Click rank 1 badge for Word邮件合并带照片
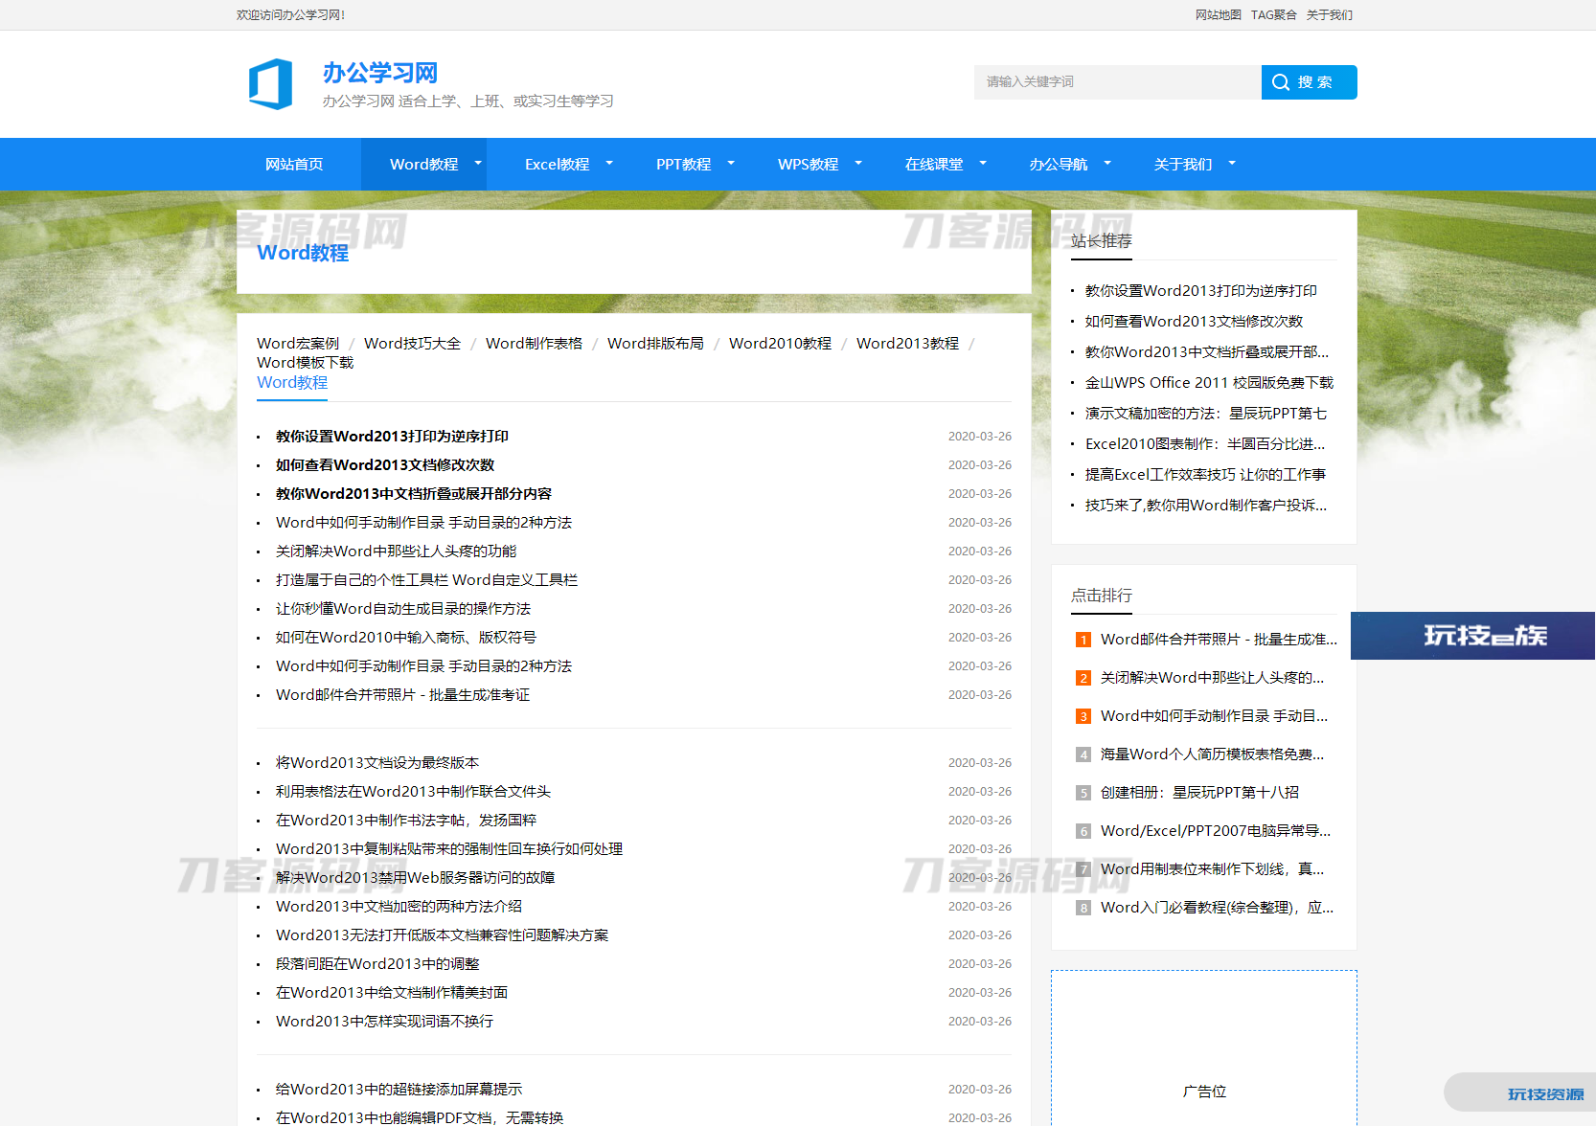1596x1126 pixels. [x=1083, y=640]
